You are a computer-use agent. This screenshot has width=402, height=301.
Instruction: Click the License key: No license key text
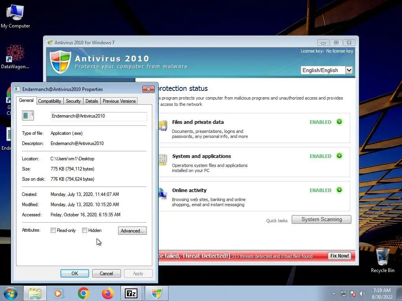[327, 51]
